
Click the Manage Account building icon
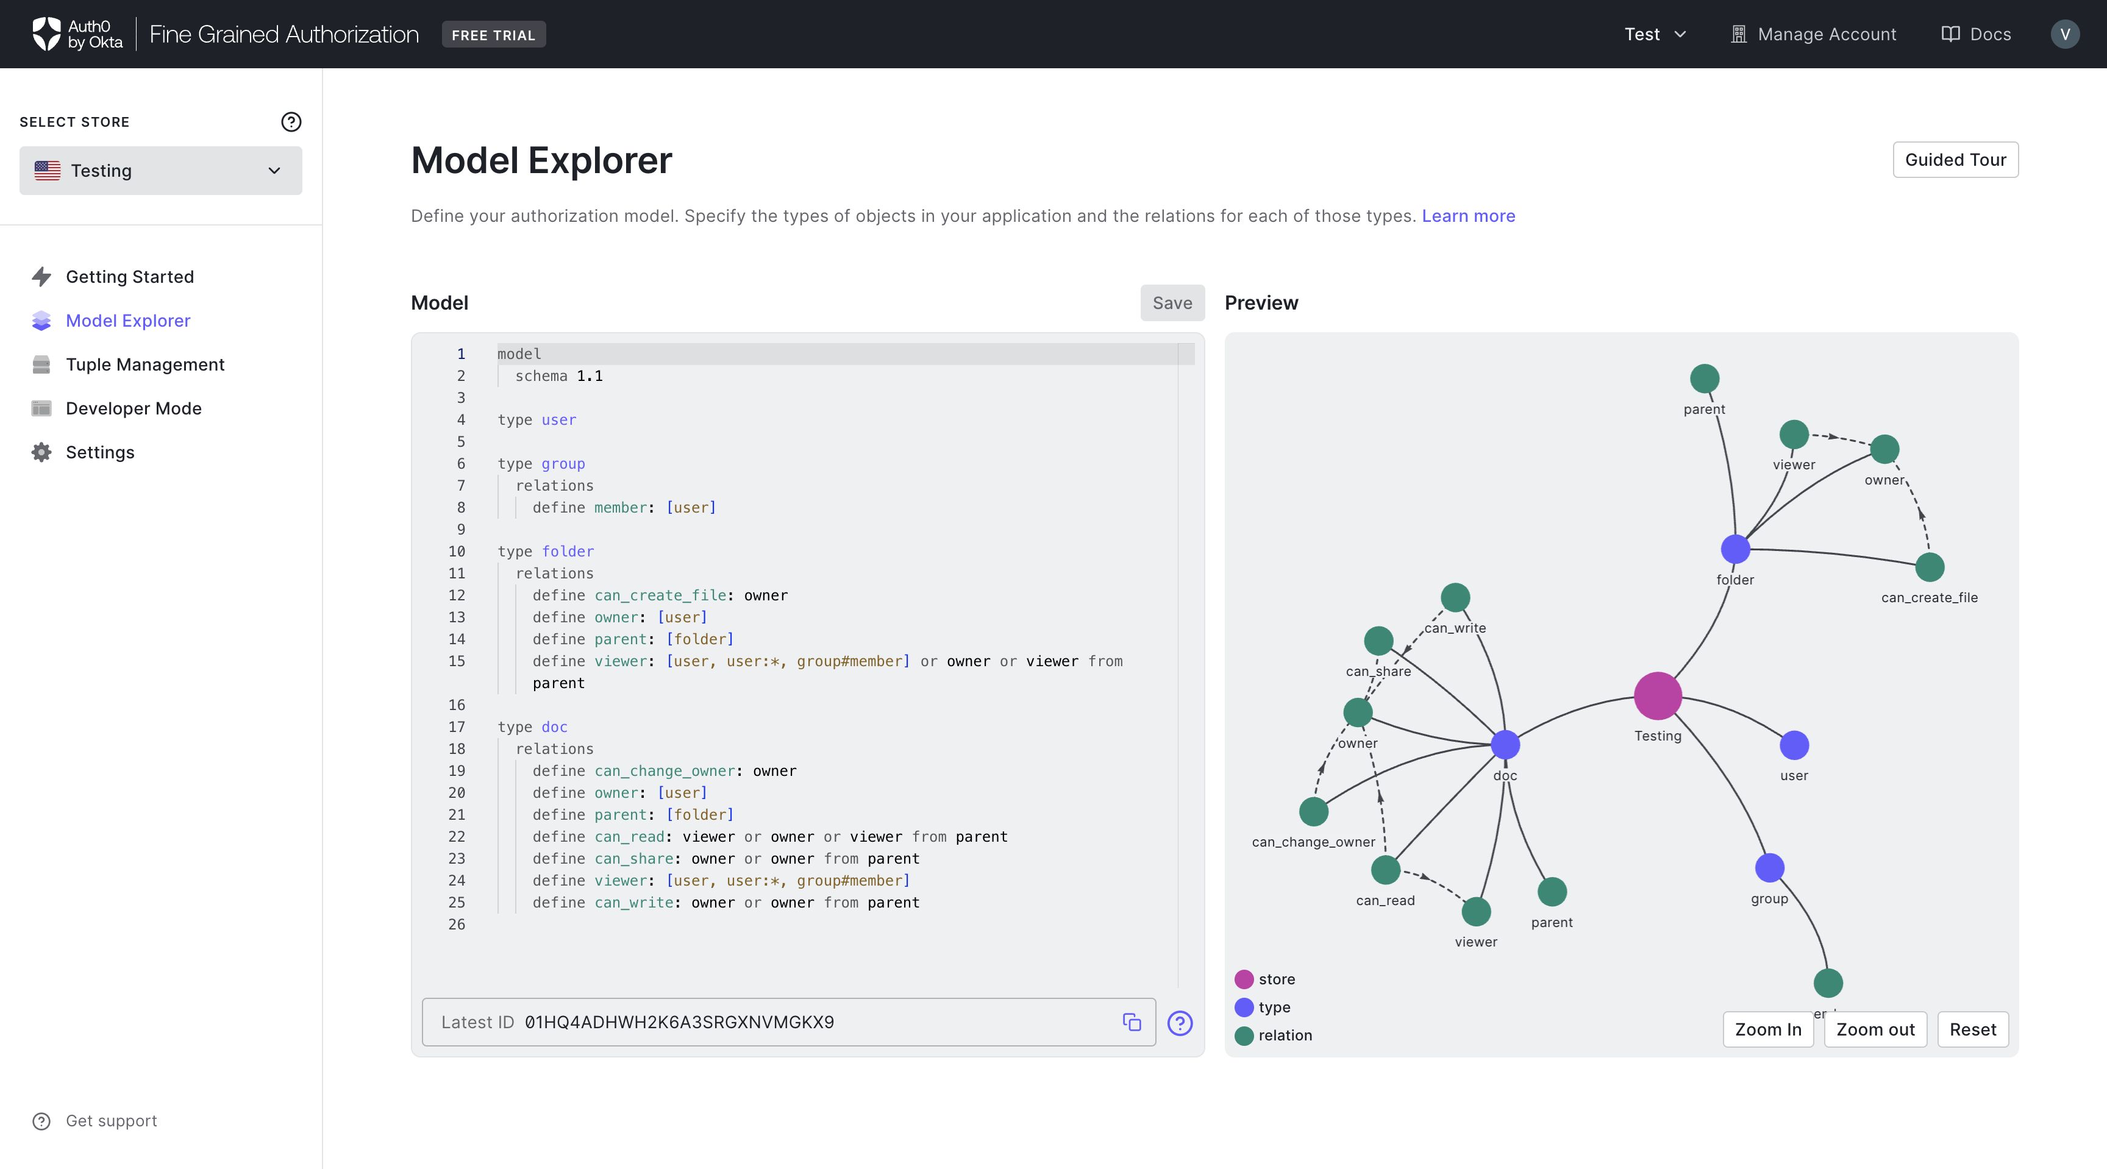click(1739, 34)
